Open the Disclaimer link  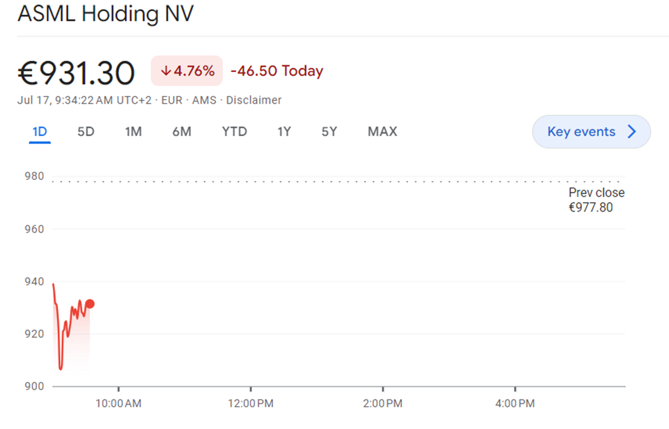tap(253, 100)
